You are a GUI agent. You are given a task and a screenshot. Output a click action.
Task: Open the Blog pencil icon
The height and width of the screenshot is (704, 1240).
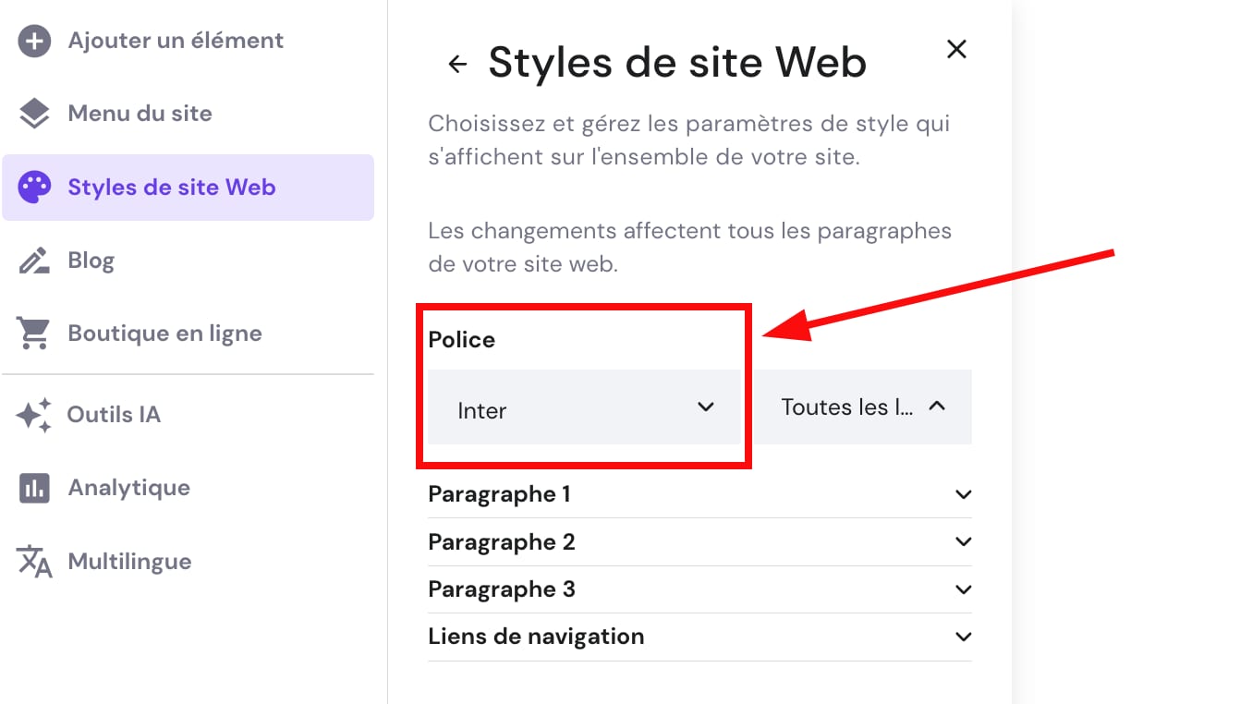pyautogui.click(x=33, y=260)
